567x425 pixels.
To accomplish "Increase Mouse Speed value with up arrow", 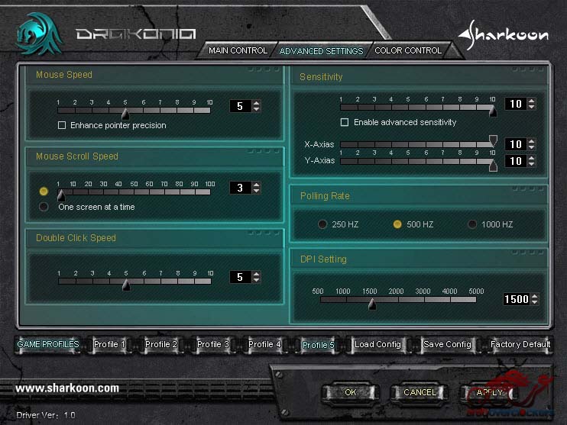I will pyautogui.click(x=256, y=103).
